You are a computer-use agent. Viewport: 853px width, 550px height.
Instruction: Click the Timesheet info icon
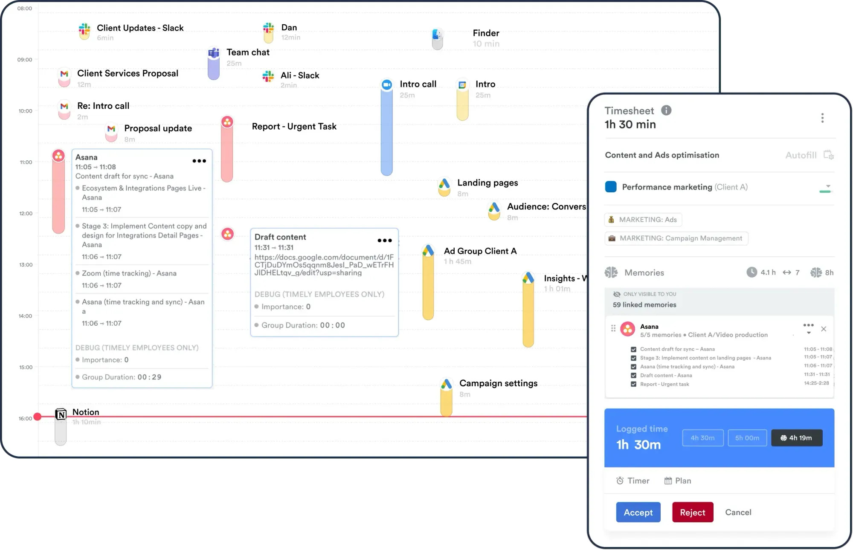click(x=666, y=110)
